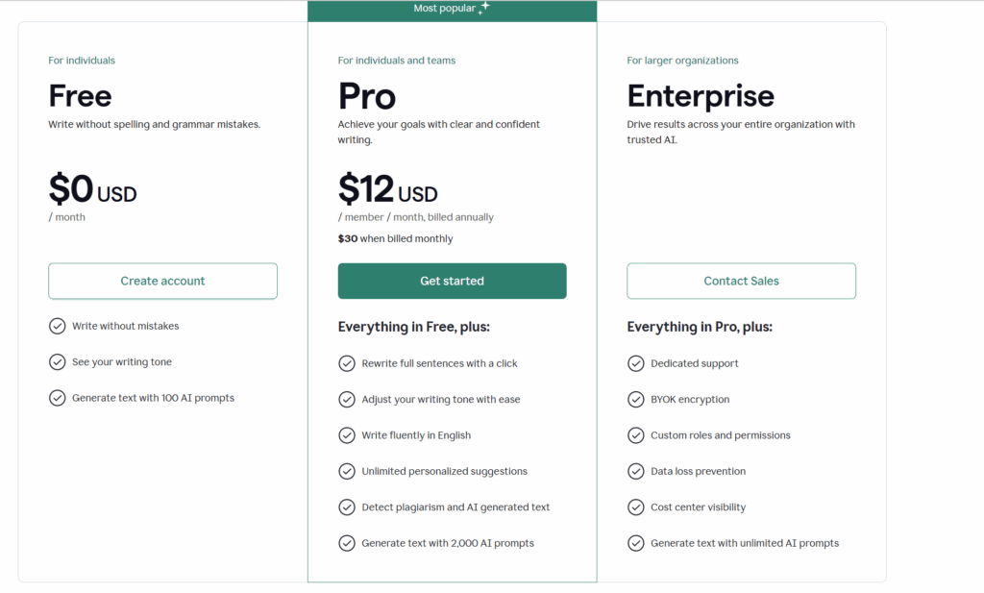Click sparkle icon next to Most popular
The width and height of the screenshot is (984, 593).
tap(484, 7)
